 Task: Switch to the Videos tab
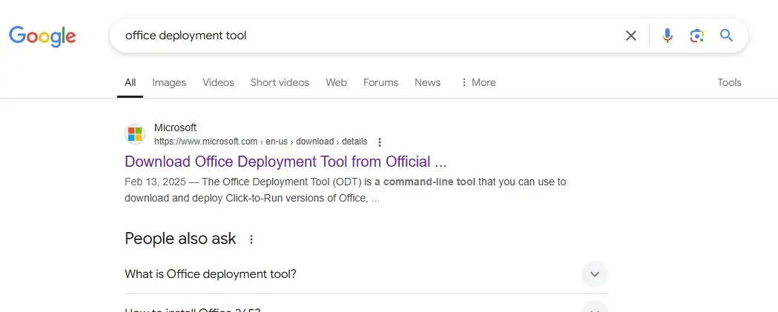[x=218, y=82]
